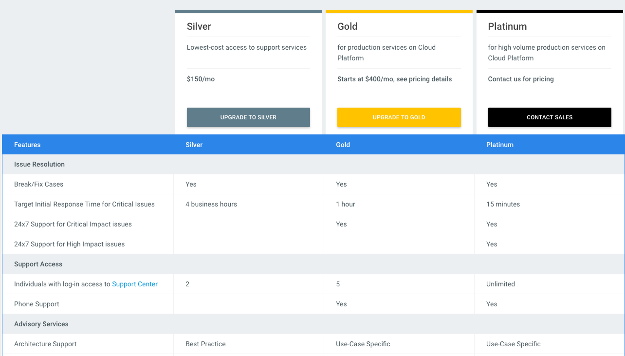Click Platinum's Use-Case Specific cell

514,344
